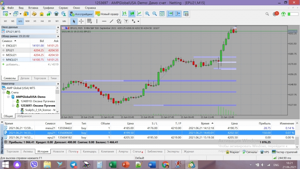Close the Navigator panel
This screenshot has height=169, width=300.
coord(58,84)
